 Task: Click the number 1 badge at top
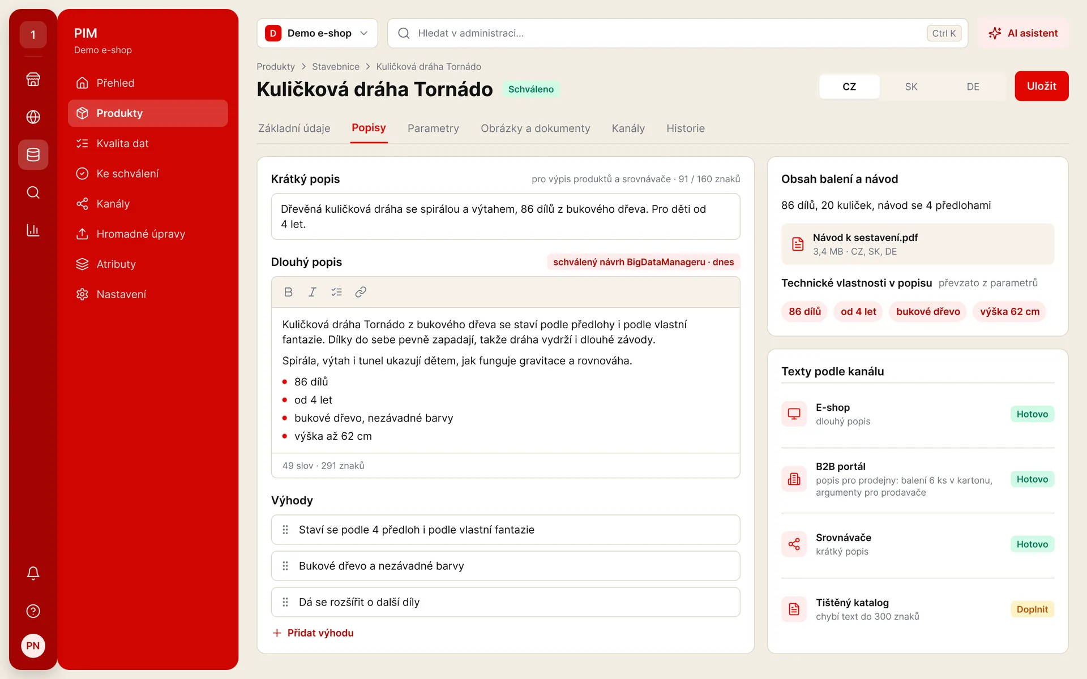click(33, 35)
